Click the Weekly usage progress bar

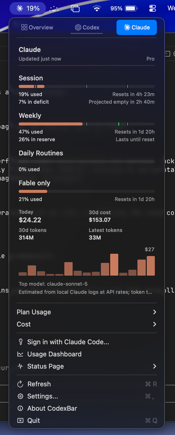pos(87,124)
